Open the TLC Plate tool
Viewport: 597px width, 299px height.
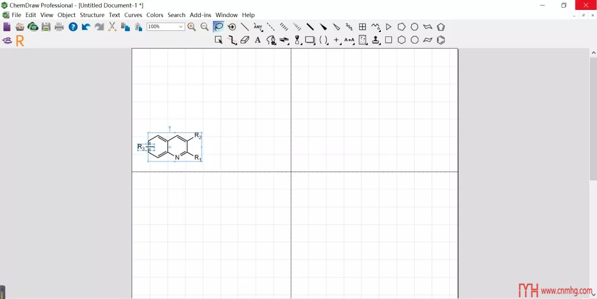[363, 40]
